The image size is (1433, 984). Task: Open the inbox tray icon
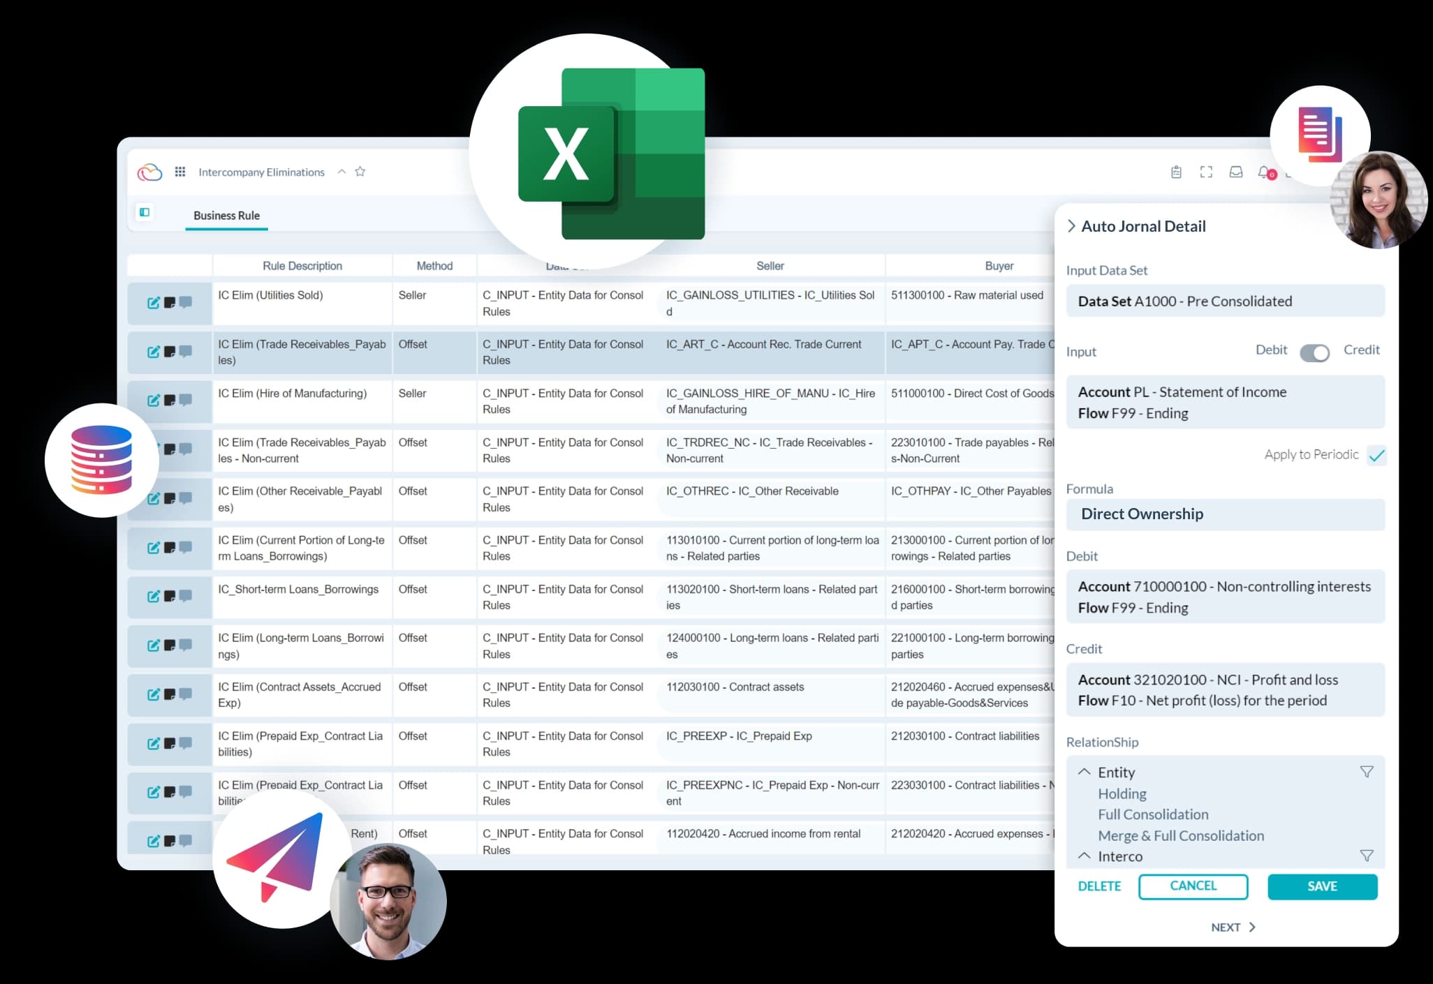click(x=1235, y=172)
